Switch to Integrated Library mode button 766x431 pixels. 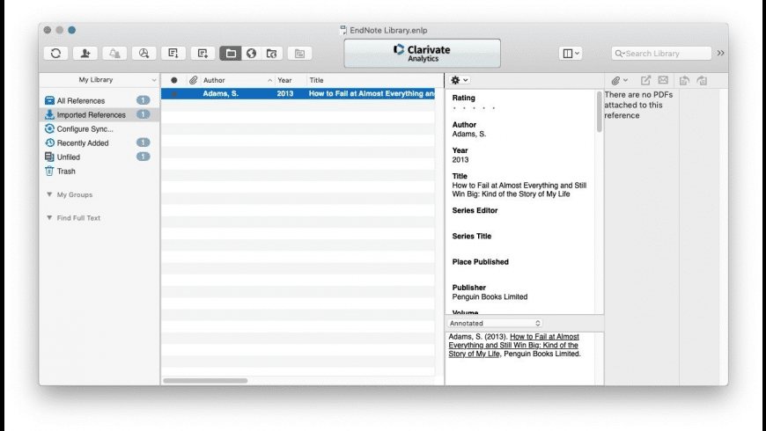(x=272, y=54)
